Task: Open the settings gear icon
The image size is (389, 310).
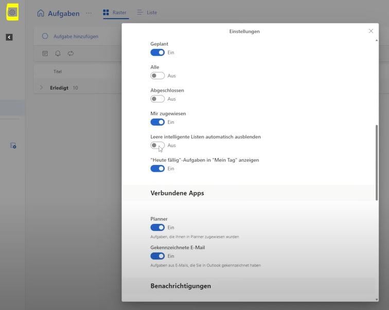Action: click(12, 12)
